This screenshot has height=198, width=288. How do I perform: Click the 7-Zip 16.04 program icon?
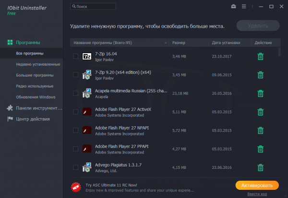point(87,56)
